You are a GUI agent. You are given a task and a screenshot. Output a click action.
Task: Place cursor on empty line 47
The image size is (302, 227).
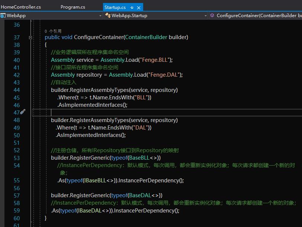click(x=112, y=112)
